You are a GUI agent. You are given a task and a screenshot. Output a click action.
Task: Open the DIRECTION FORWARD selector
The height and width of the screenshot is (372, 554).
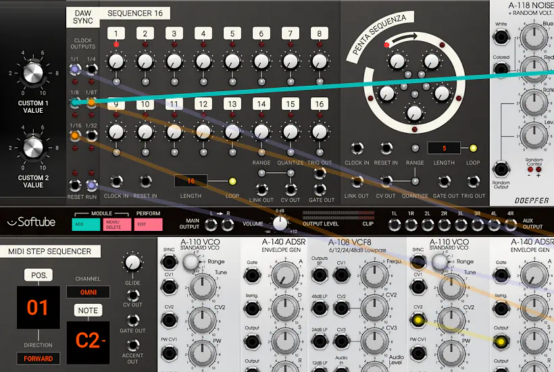click(x=38, y=358)
